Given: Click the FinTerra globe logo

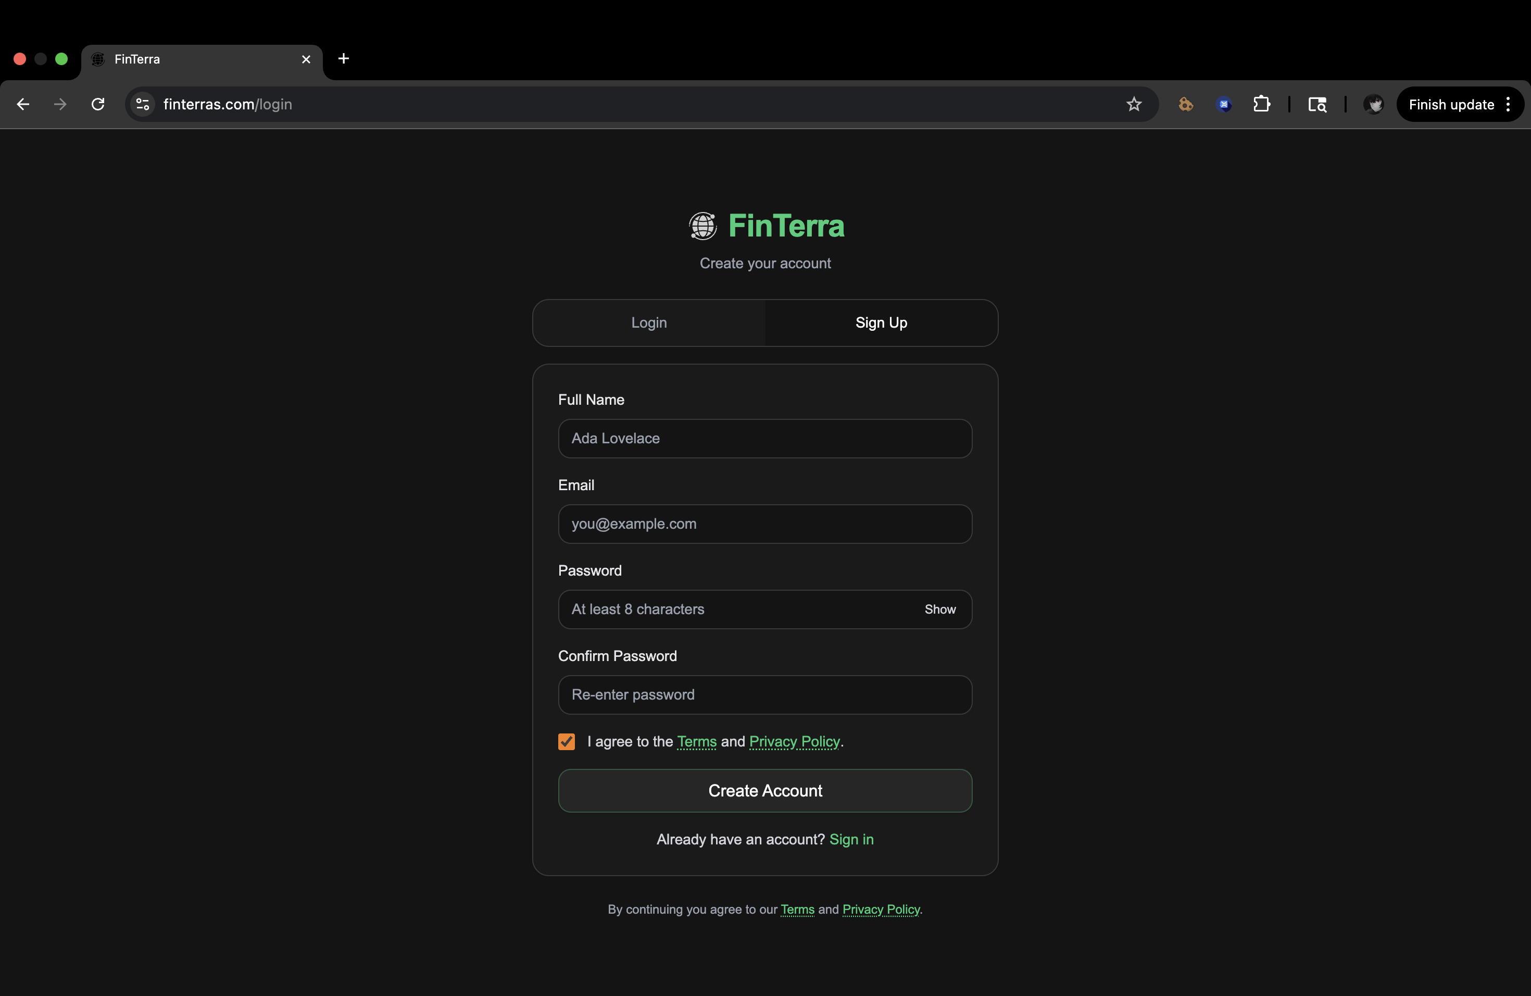Looking at the screenshot, I should click(702, 226).
